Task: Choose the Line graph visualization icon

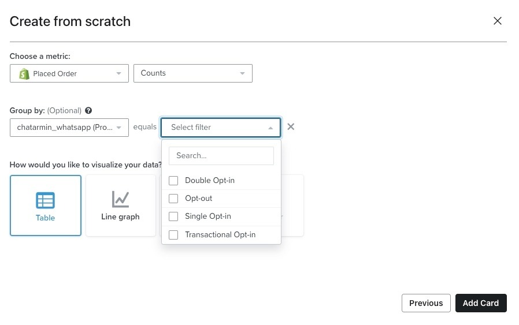Action: click(120, 199)
